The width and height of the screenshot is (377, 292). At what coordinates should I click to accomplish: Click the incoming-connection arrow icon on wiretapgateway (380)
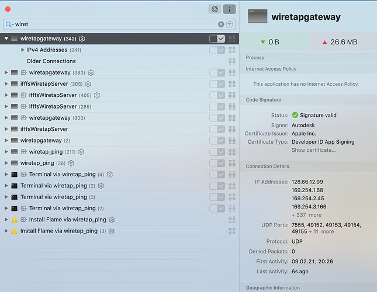tap(23, 72)
